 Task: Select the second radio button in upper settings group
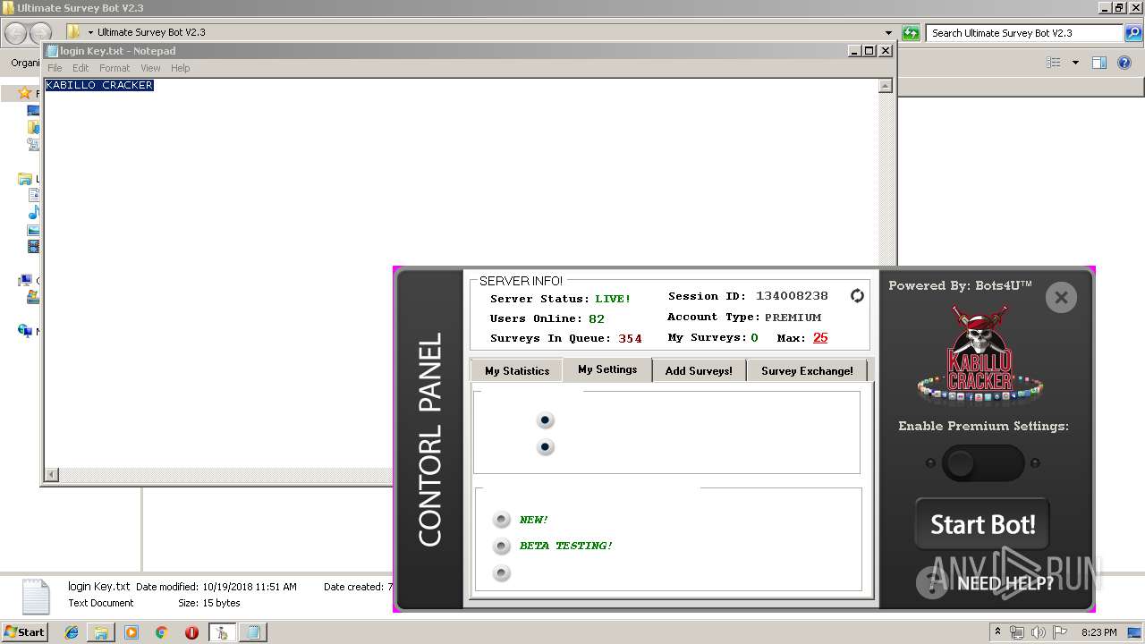(545, 447)
